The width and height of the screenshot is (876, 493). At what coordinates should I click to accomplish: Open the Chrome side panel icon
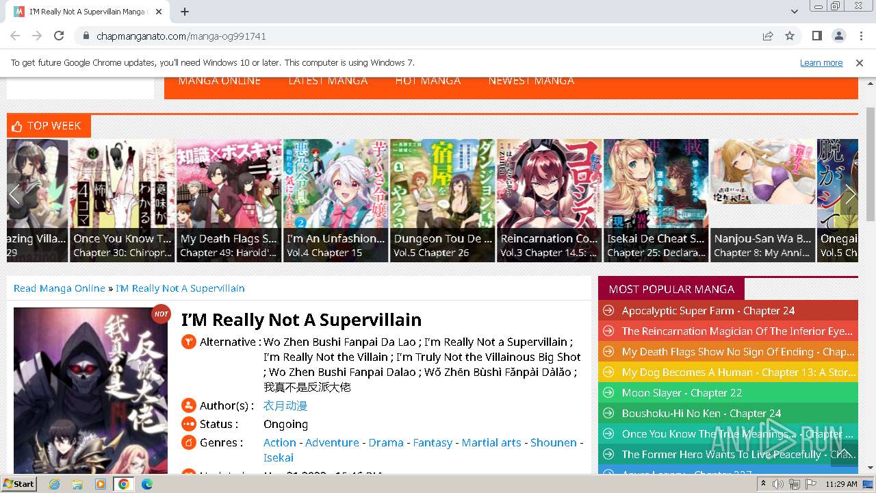click(x=816, y=36)
